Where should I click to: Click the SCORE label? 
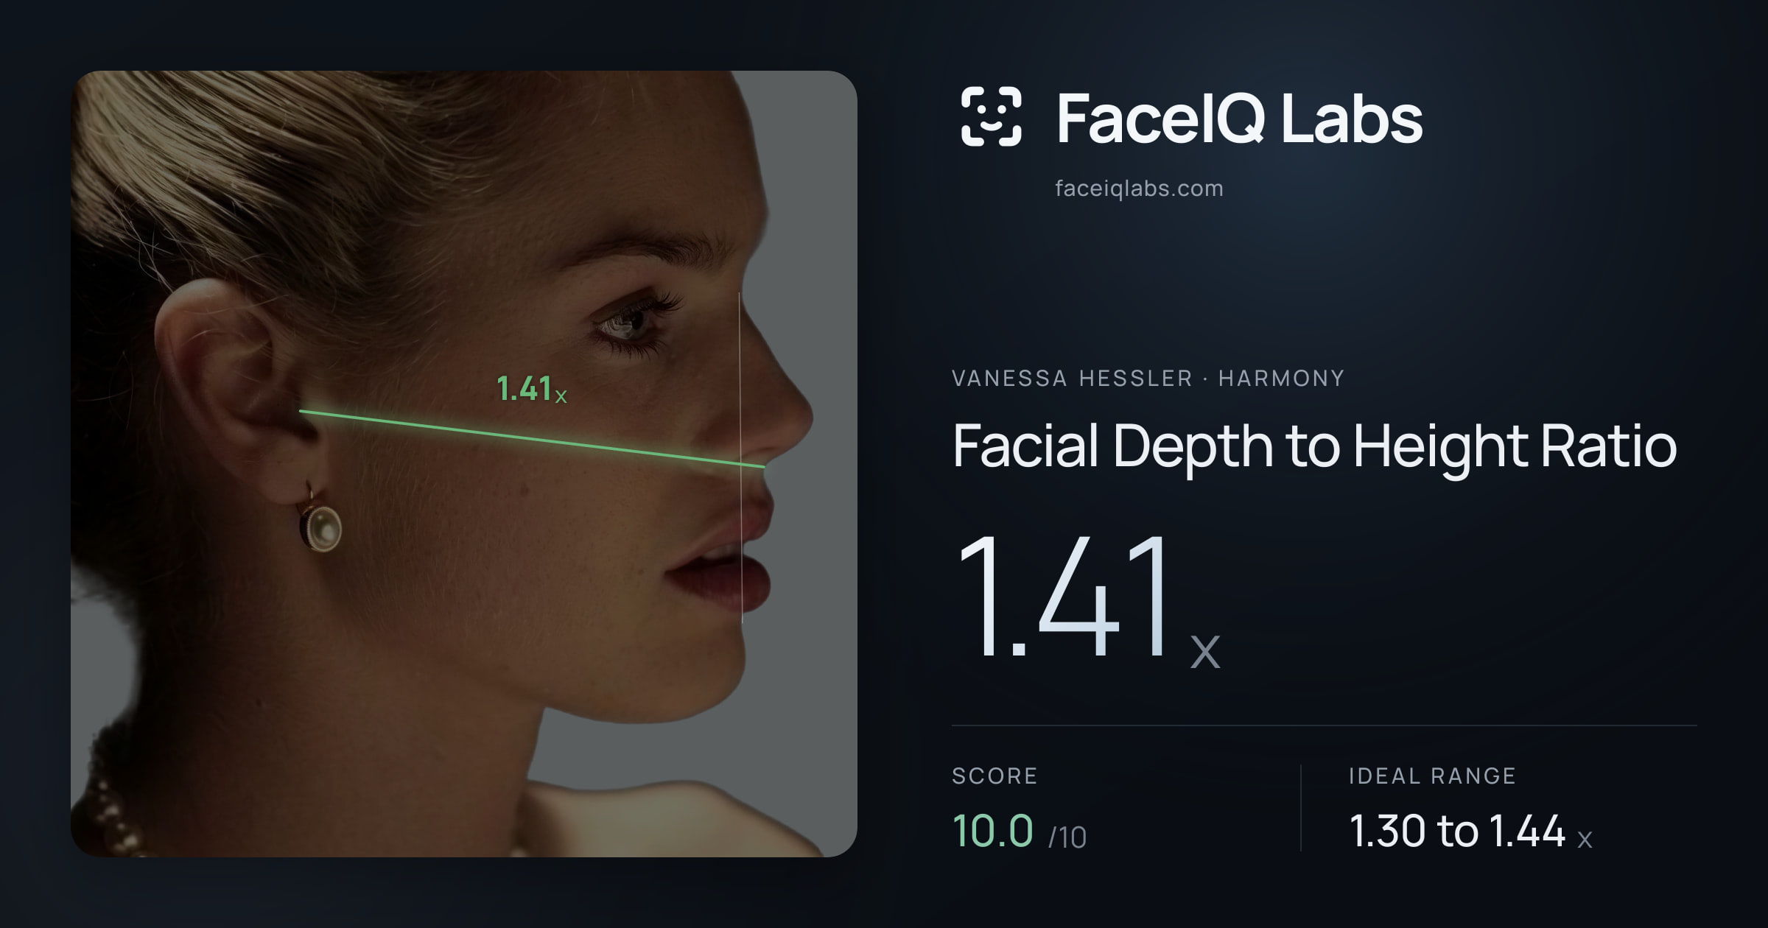point(994,776)
